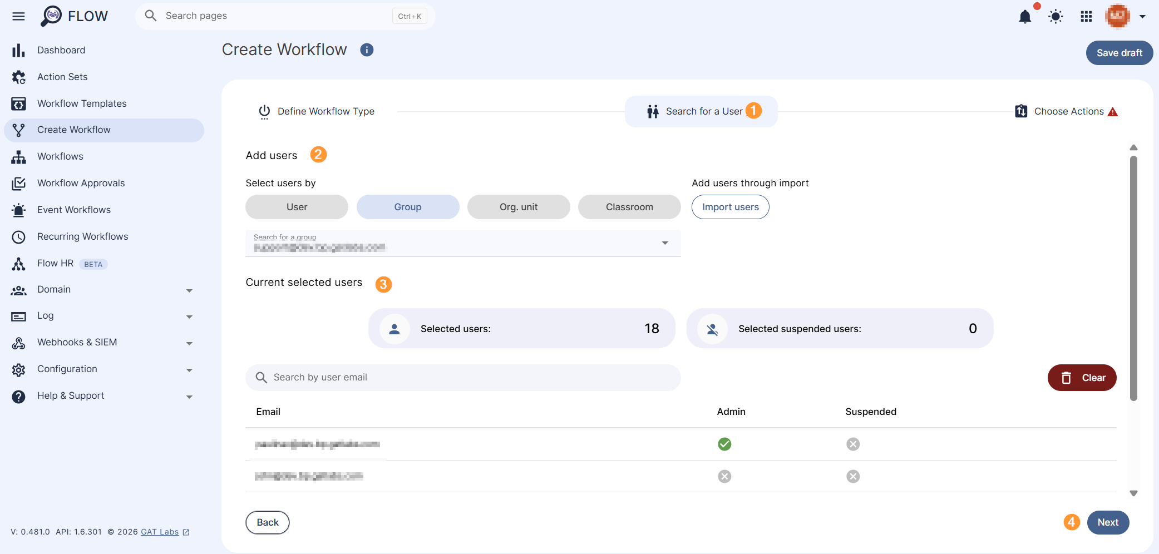
Task: Select users by Group
Action: point(408,207)
